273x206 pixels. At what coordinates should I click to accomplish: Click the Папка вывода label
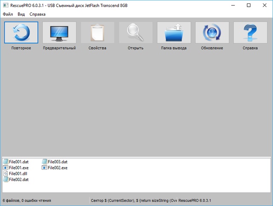pyautogui.click(x=174, y=48)
